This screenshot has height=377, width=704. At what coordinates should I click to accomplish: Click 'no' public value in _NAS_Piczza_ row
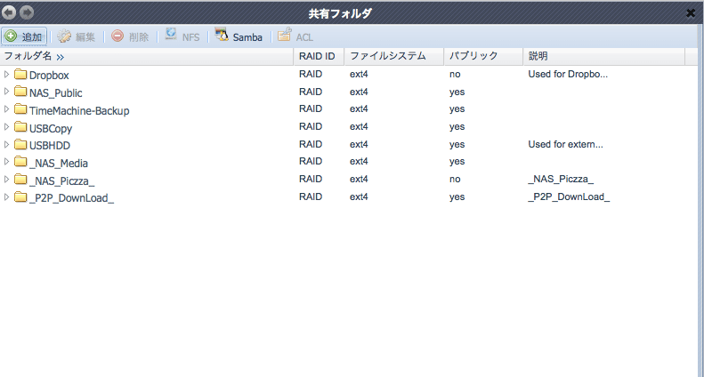point(455,179)
